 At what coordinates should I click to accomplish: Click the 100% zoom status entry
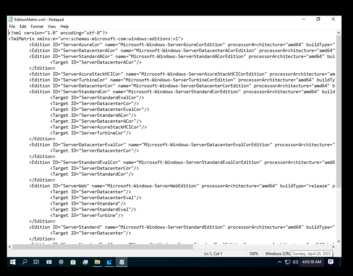pyautogui.click(x=253, y=254)
